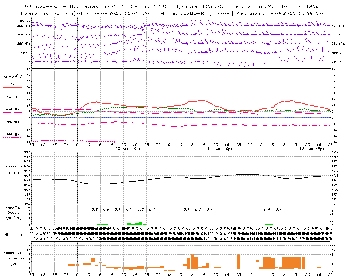Click the Высота: 490м value

click(300, 6)
